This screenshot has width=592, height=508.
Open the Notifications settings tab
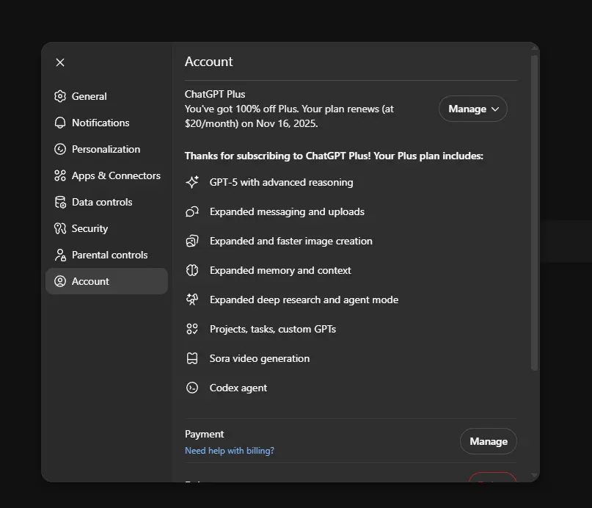click(106, 123)
